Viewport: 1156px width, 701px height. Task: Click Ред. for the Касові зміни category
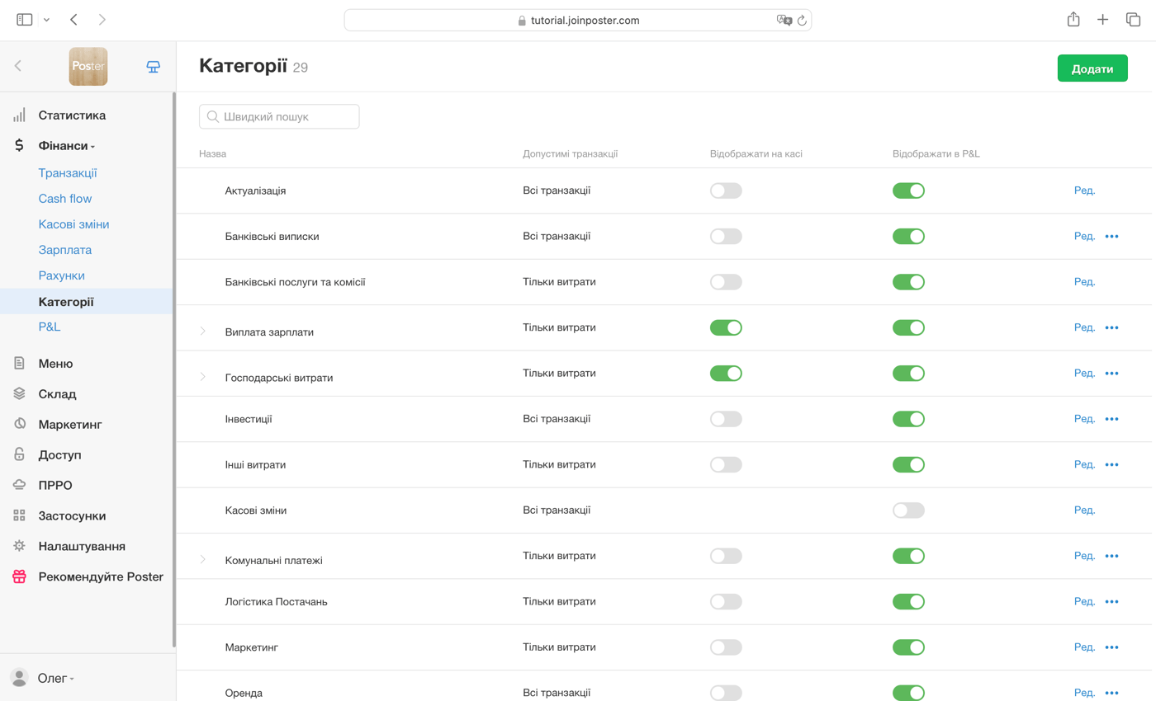(1084, 510)
